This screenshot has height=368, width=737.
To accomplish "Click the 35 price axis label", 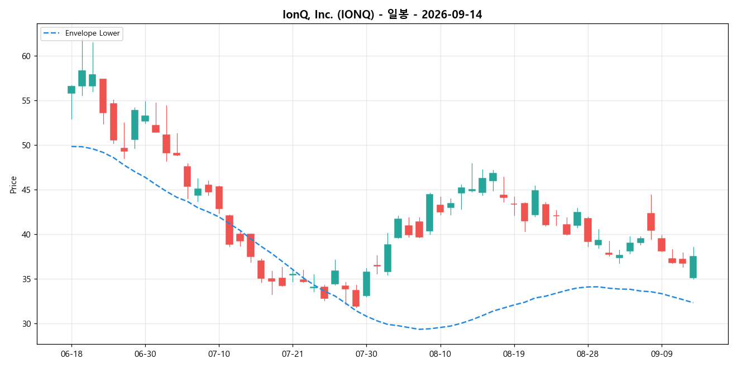I will click(26, 279).
